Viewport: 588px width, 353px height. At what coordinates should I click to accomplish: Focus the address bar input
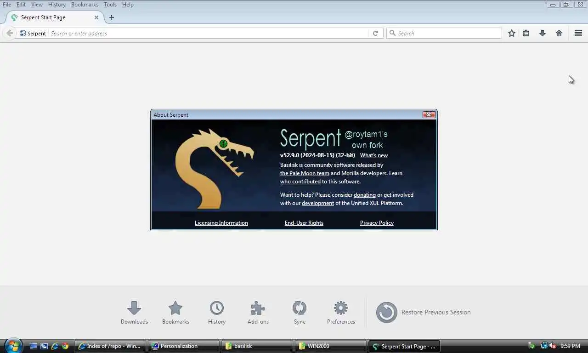click(208, 33)
